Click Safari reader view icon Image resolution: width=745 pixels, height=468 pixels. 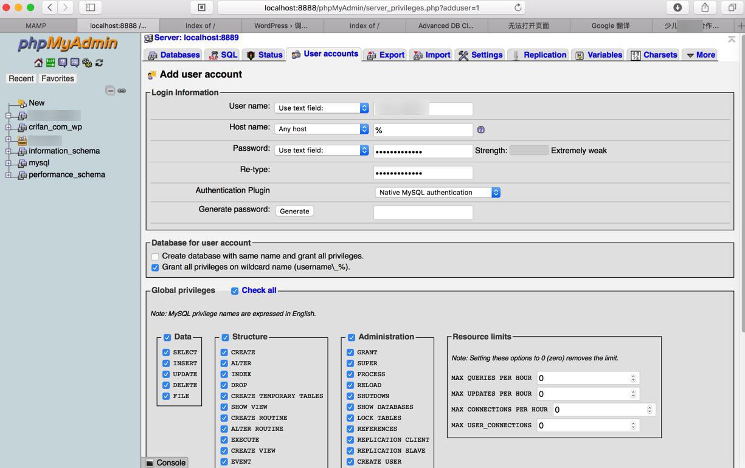[201, 7]
